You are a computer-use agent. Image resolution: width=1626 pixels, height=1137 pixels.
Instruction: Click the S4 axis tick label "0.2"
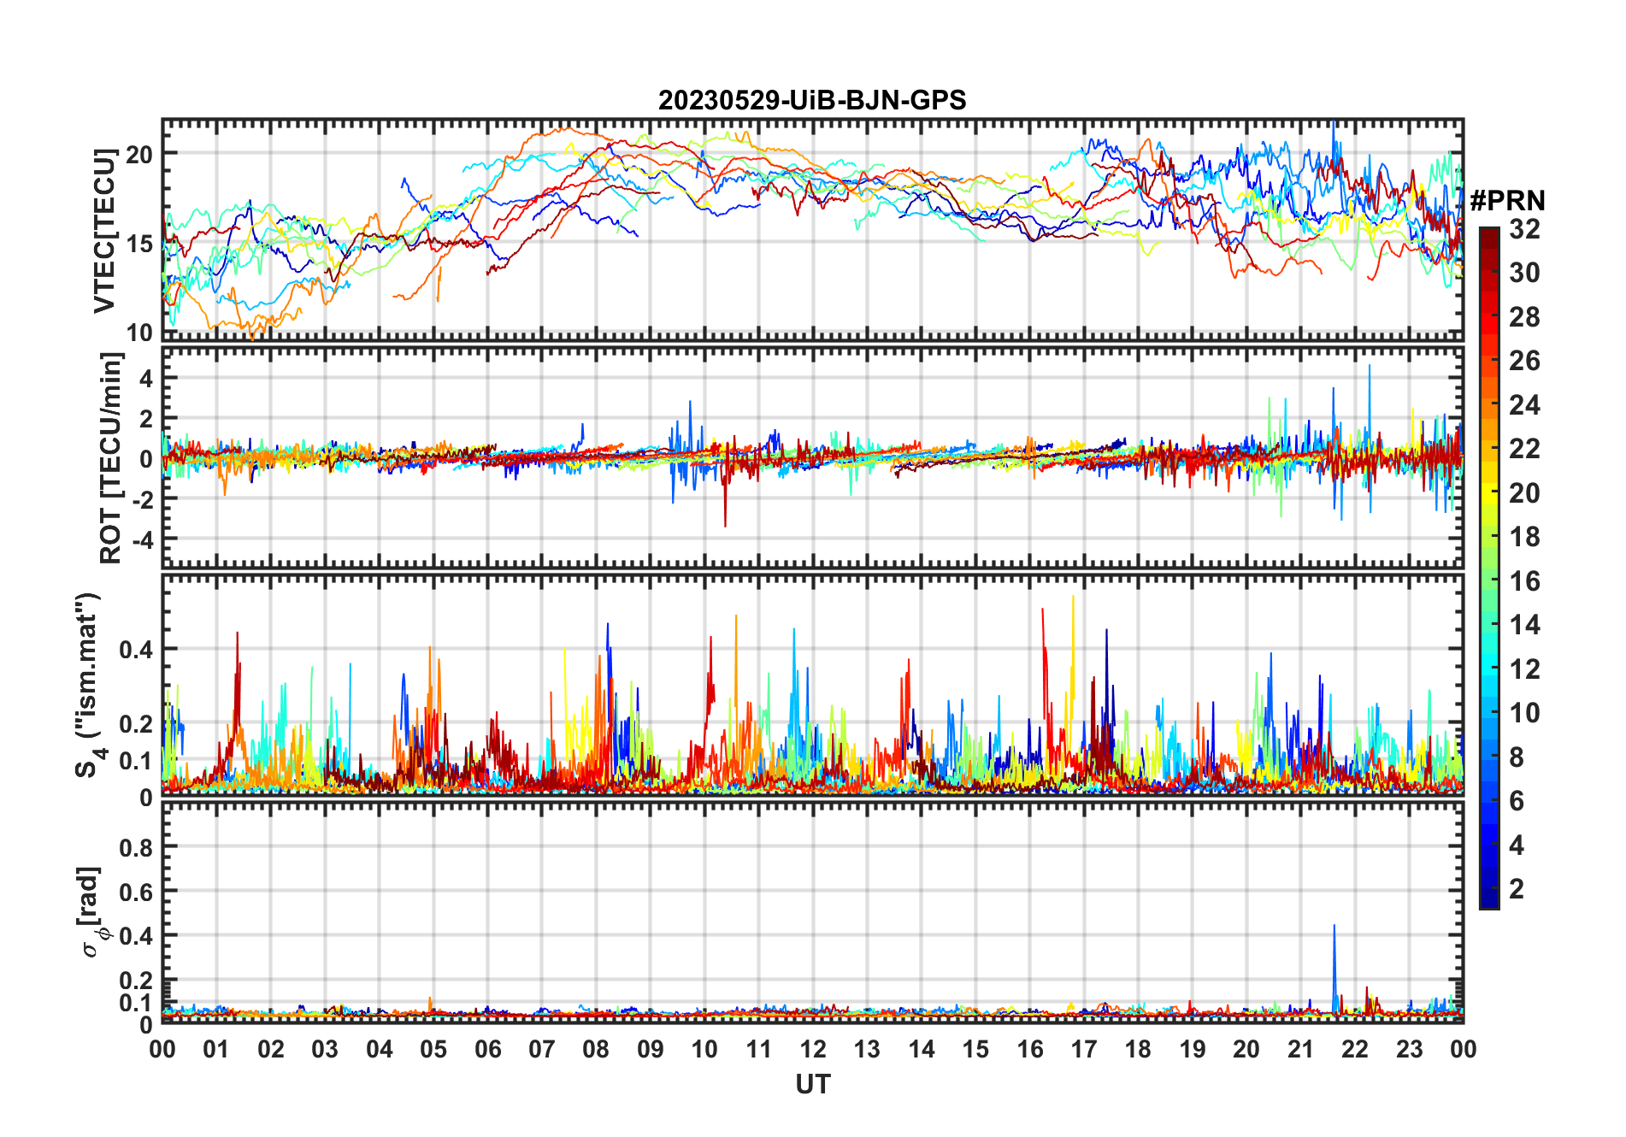137,724
